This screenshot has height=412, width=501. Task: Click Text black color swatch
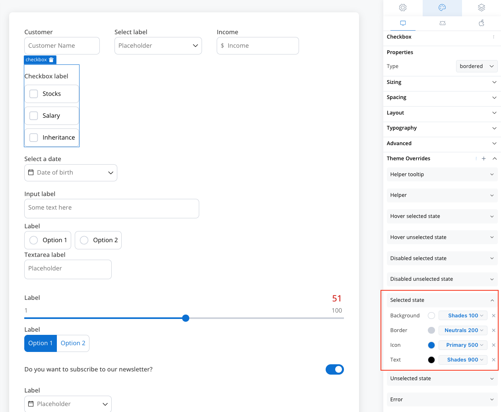pos(431,360)
